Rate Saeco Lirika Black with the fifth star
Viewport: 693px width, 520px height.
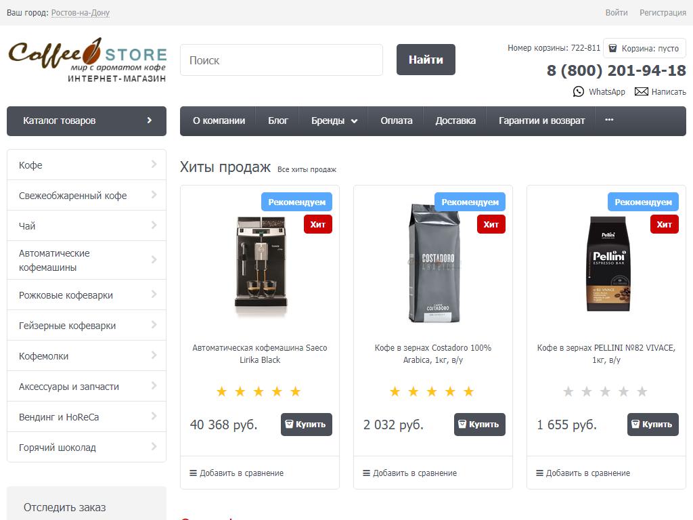pos(295,391)
